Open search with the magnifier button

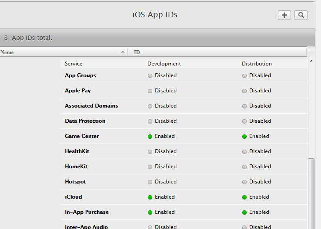tap(301, 15)
